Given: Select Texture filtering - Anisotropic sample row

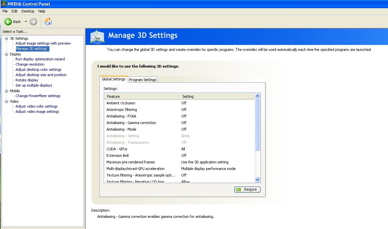Looking at the screenshot, I should (180, 175).
